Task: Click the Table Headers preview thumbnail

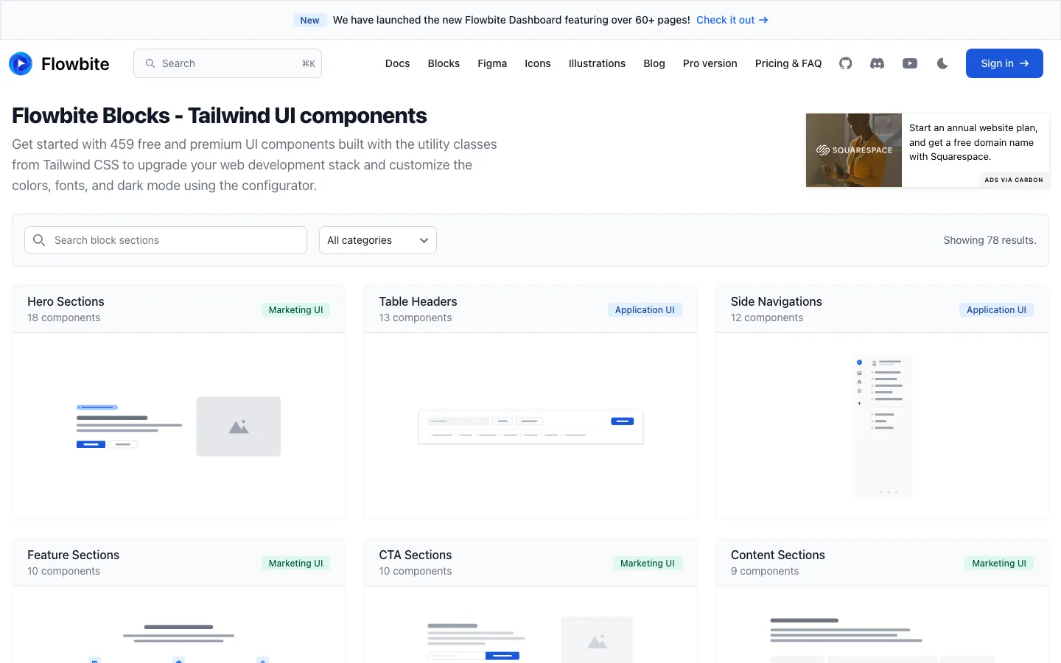Action: coord(530,427)
